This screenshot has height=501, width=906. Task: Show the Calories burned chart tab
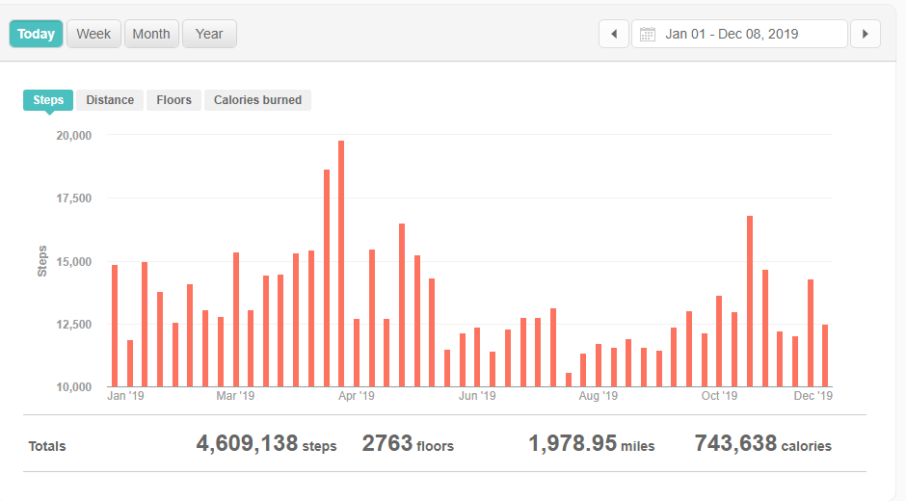coord(257,100)
